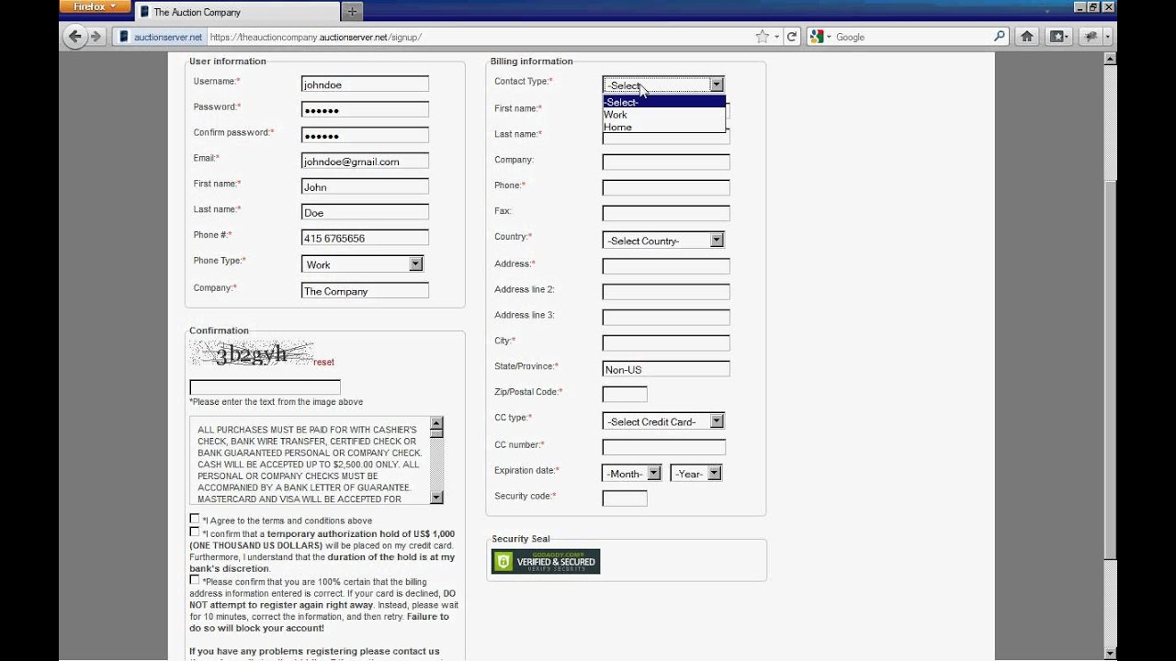Open the add-on icon's dropdown arrow
The height and width of the screenshot is (661, 1176).
1107,37
